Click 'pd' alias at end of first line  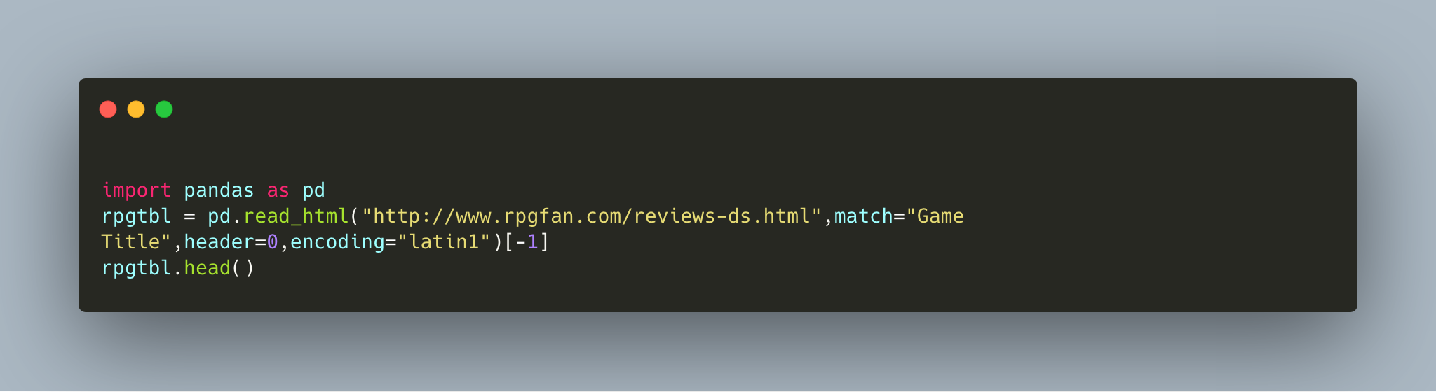pos(313,190)
